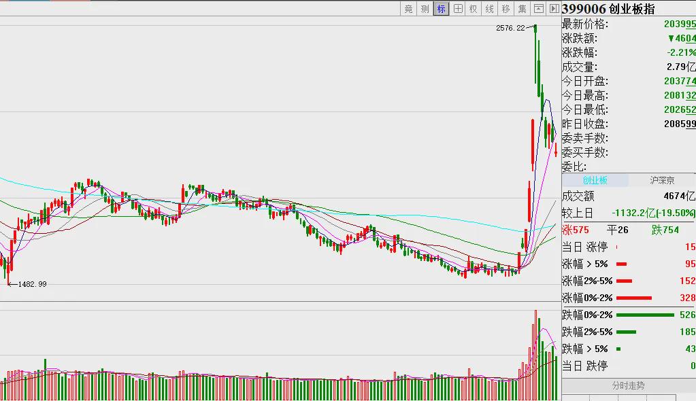
Task: Click the multi-window grid icon
Action: pyautogui.click(x=458, y=8)
